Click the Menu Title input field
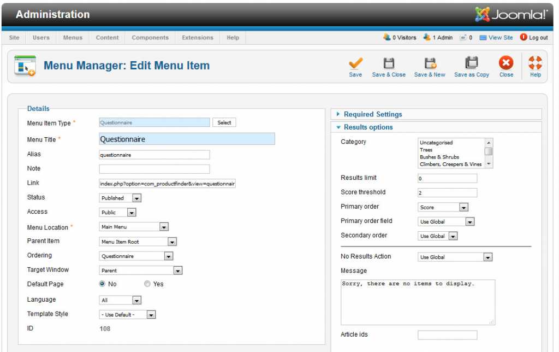The height and width of the screenshot is (352, 559). [x=187, y=139]
